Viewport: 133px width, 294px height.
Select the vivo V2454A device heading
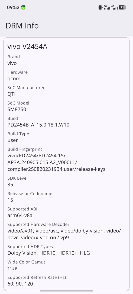pos(27,47)
